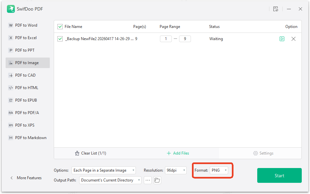The image size is (310, 194).
Task: Click the PDF to CAD icon
Action: point(11,75)
